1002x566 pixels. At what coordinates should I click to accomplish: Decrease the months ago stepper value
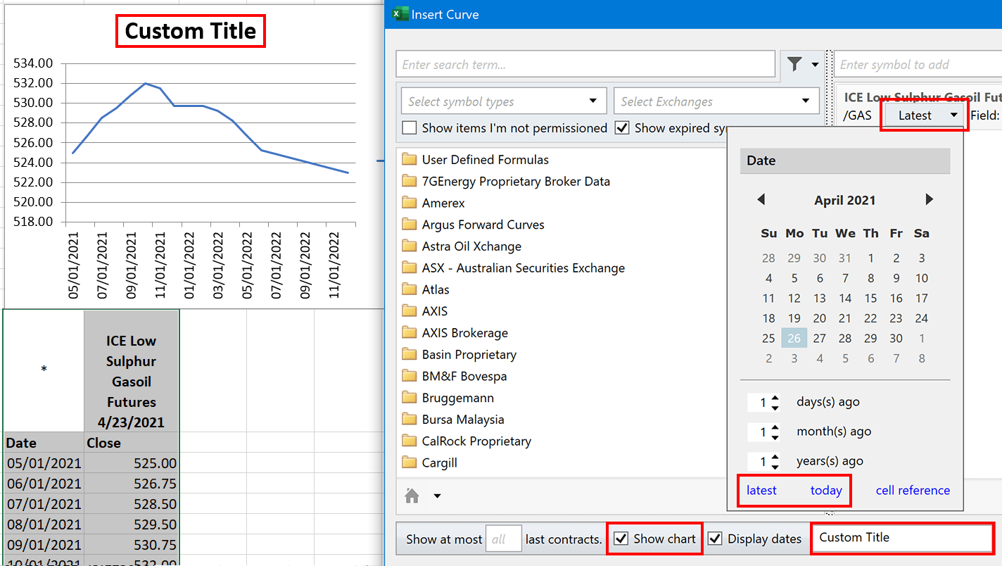(x=775, y=437)
